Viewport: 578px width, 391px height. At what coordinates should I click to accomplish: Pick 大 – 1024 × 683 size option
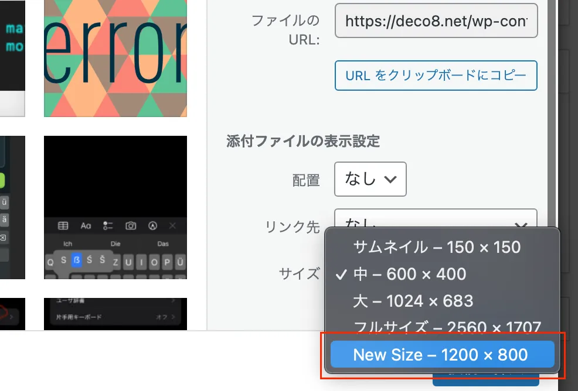(443, 301)
